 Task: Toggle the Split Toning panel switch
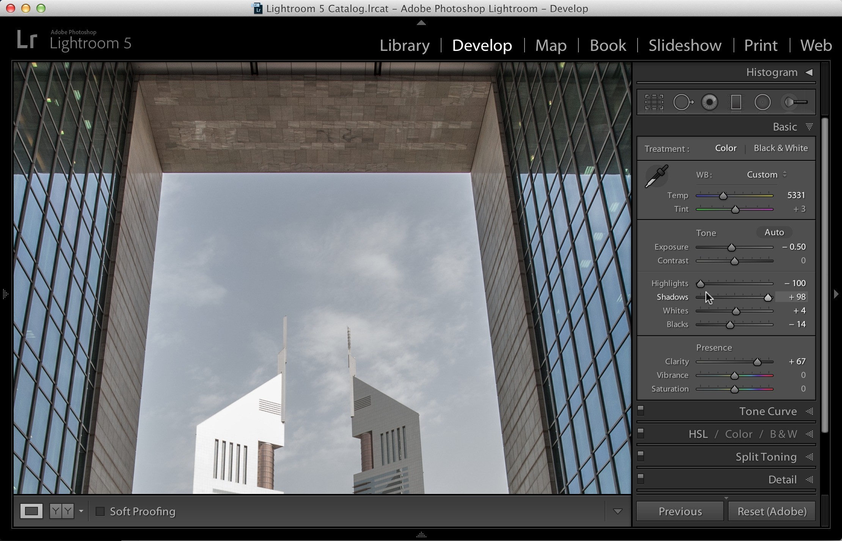(641, 456)
